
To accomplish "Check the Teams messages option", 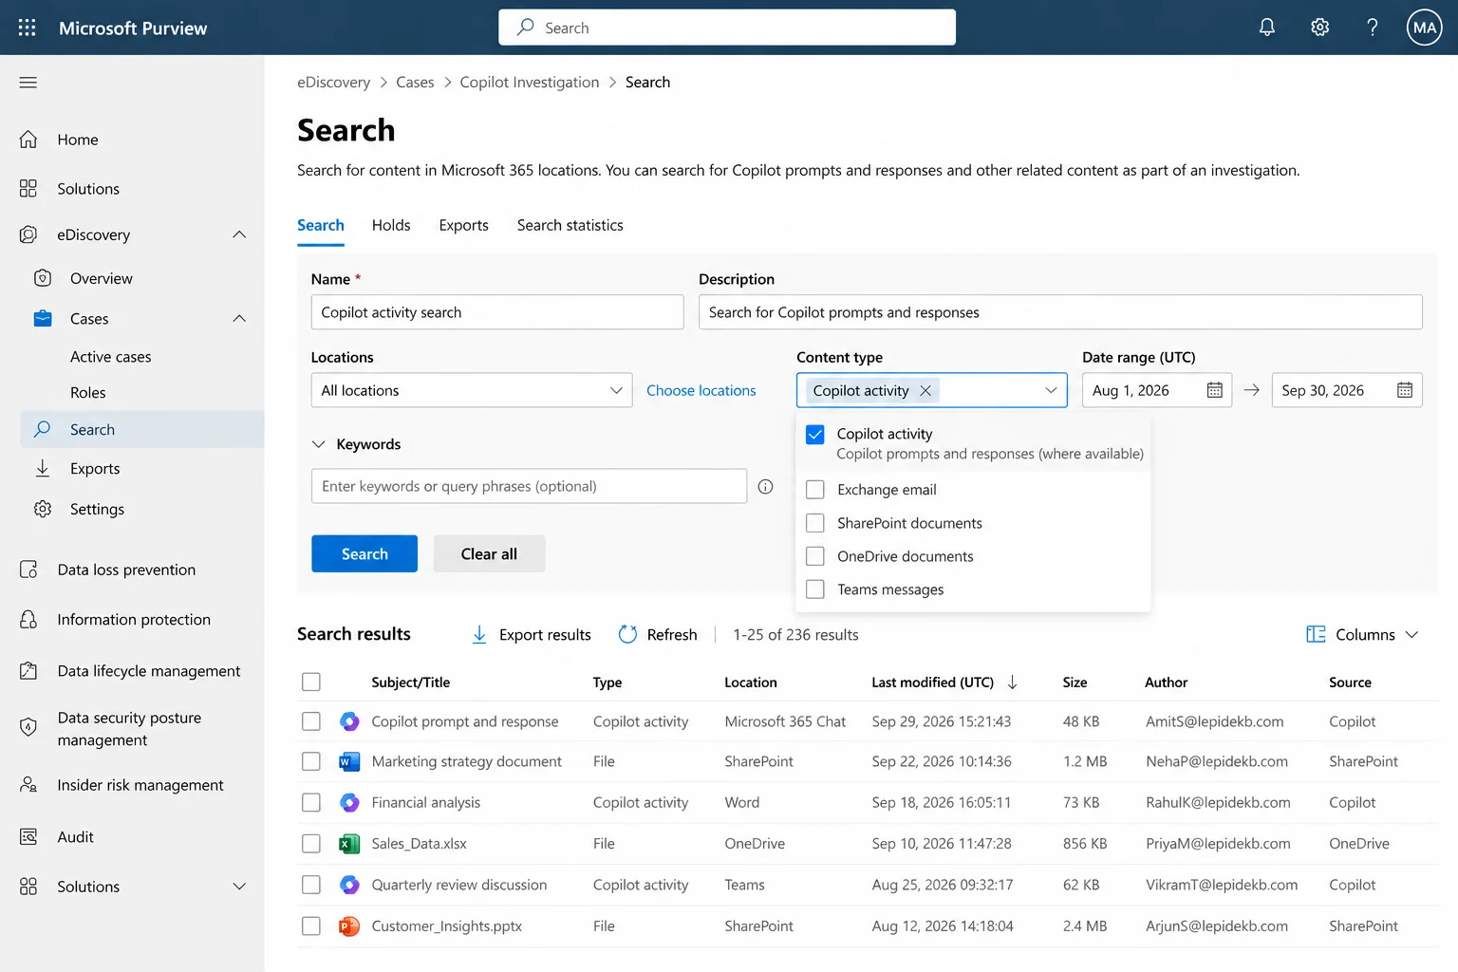I will 814,589.
